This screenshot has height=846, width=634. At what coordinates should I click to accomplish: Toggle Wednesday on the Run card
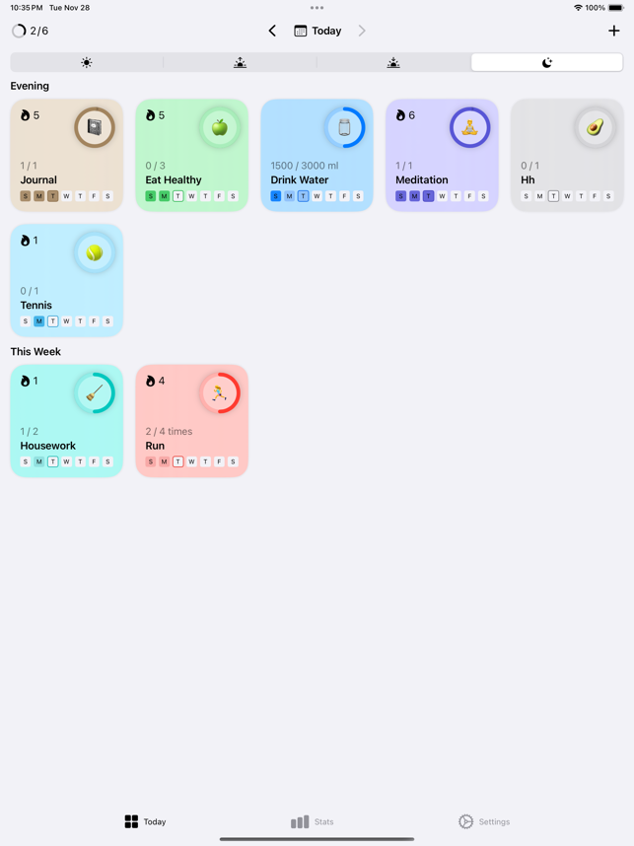[191, 461]
